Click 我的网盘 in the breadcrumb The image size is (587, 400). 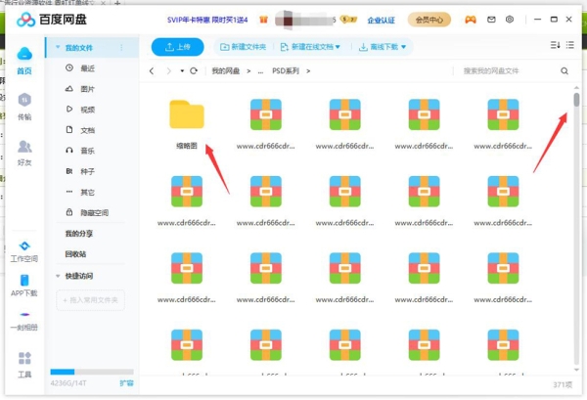pyautogui.click(x=226, y=70)
